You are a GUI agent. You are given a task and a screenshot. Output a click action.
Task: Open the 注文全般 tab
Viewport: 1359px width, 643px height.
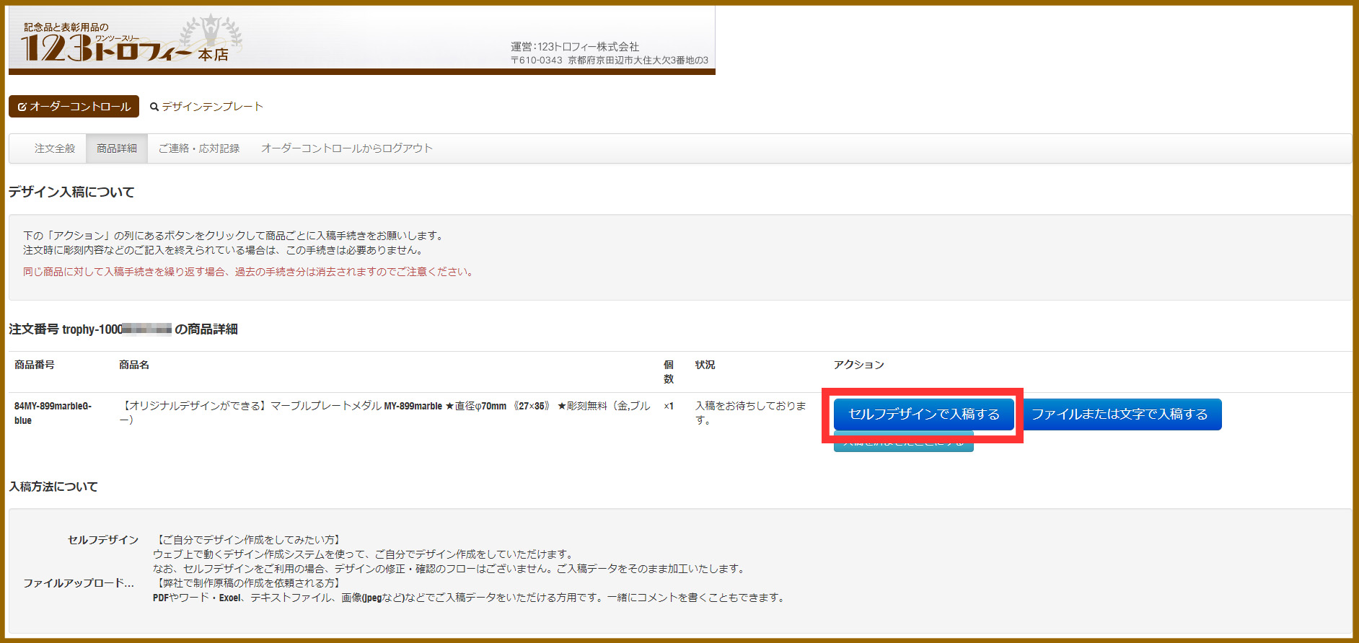pyautogui.click(x=55, y=148)
